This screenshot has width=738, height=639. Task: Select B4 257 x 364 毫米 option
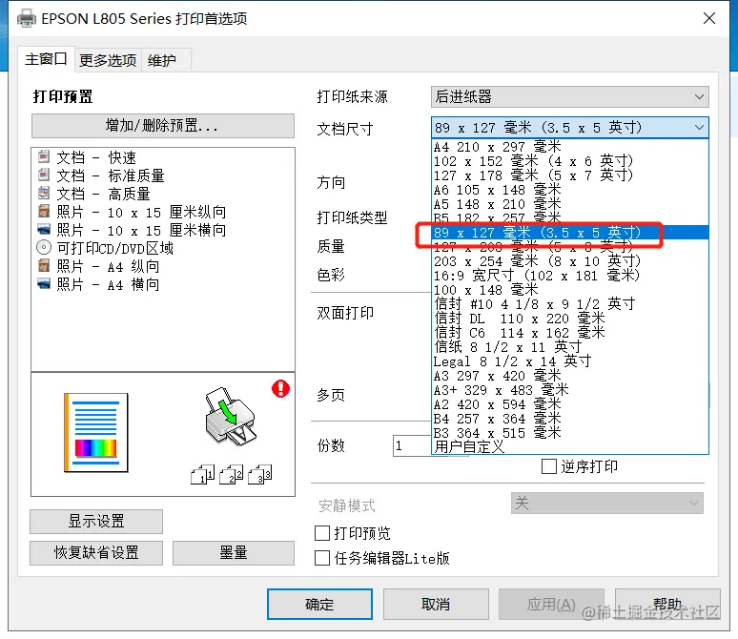570,419
